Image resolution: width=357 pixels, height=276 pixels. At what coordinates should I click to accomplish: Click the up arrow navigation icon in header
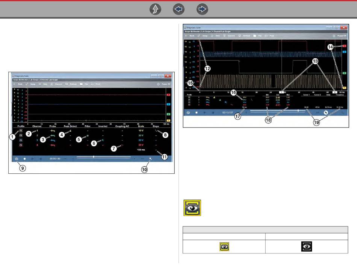[155, 10]
